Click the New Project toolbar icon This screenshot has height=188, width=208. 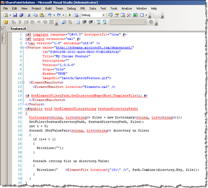point(6,15)
